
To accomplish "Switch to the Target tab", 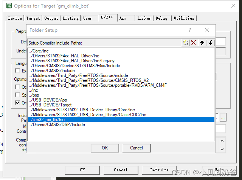I will (x=33, y=18).
